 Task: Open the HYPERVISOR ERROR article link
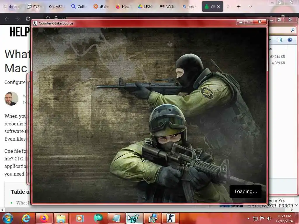[270, 206]
